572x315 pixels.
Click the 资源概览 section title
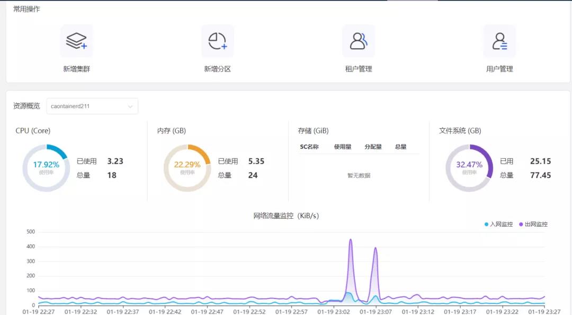[x=26, y=106]
